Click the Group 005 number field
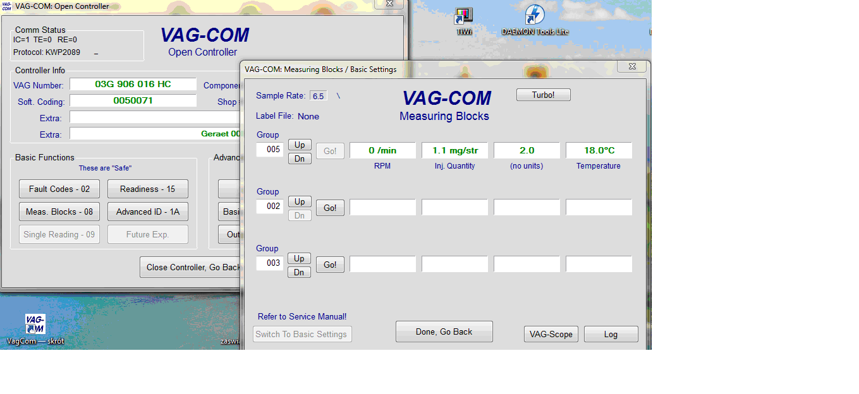The image size is (859, 394). coord(270,150)
